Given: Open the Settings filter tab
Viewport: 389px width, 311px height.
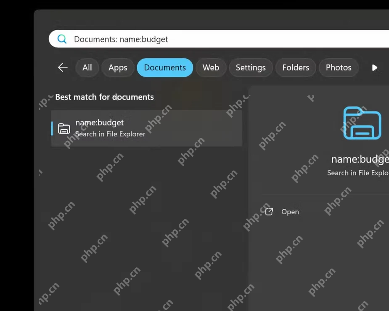Looking at the screenshot, I should [x=251, y=68].
